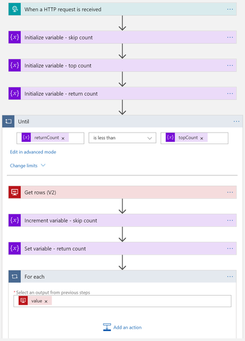The image size is (245, 341).
Task: Expand the Get rows (V2) action card
Action: pos(123,192)
